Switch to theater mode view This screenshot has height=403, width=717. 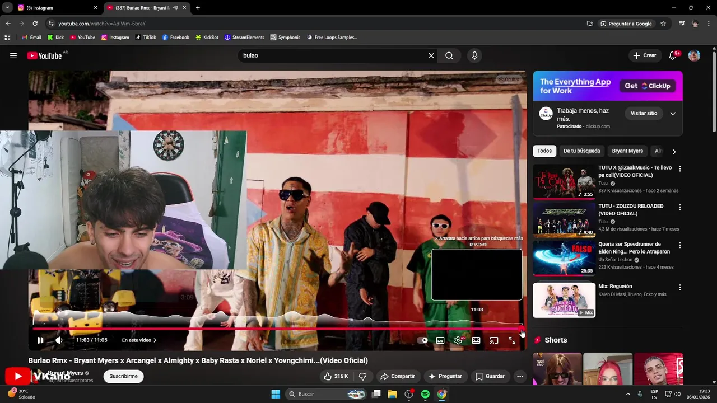[476, 340]
